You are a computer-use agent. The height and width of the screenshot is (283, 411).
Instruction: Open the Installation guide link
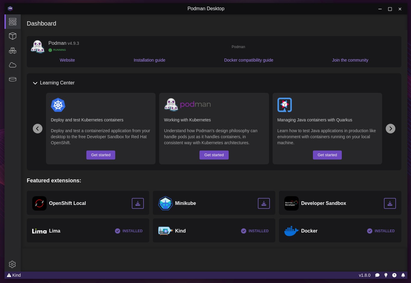150,60
